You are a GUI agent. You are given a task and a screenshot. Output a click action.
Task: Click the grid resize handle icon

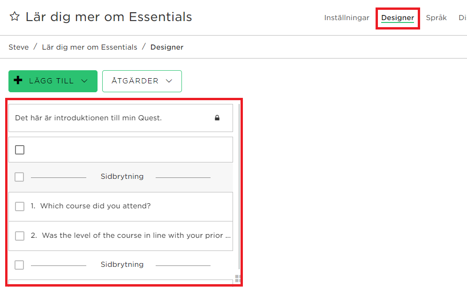238,279
